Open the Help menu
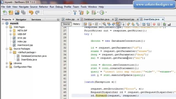This screenshot has width=176, height=99. [x=101, y=7]
